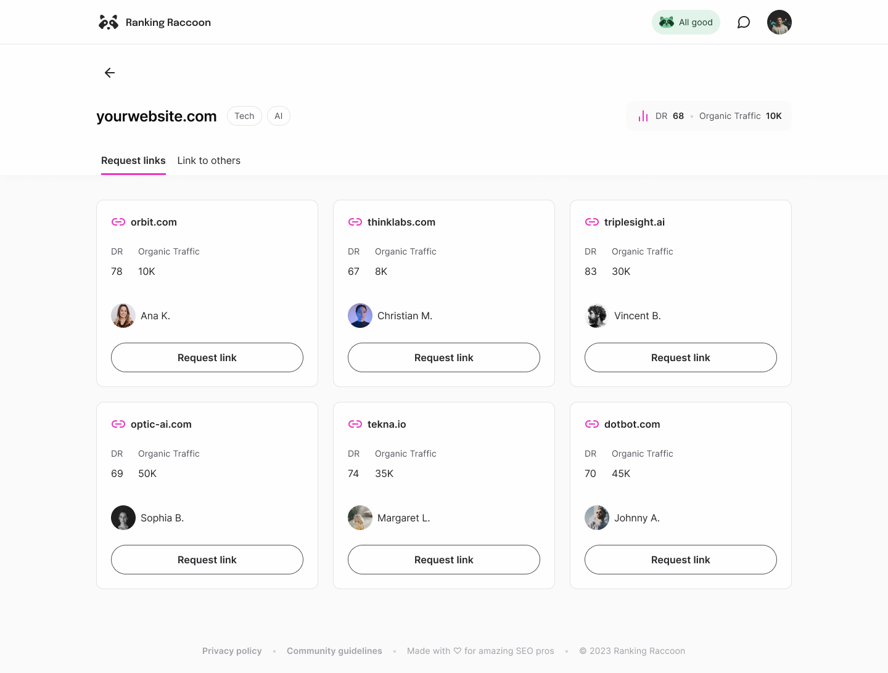Select the Request links tab

pos(133,160)
